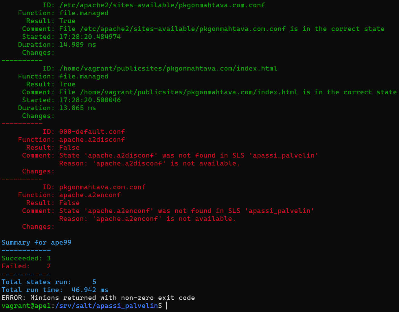Screen dimensions: 399x312
Task: Click the start time 17:28:20.484974
Action: pos(90,37)
